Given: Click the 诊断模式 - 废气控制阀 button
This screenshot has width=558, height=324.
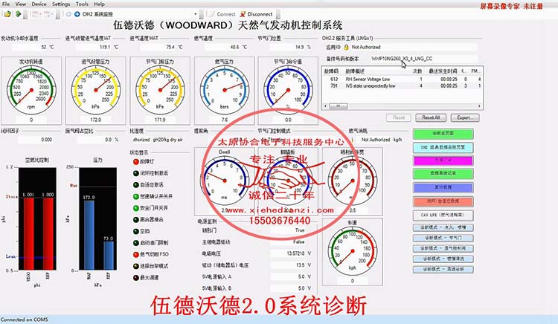Looking at the screenshot, I should tap(443, 248).
